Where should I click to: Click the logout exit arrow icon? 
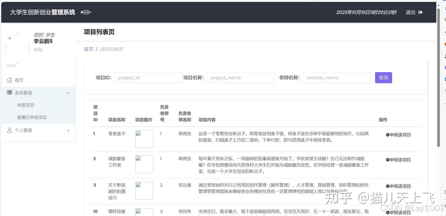point(420,12)
